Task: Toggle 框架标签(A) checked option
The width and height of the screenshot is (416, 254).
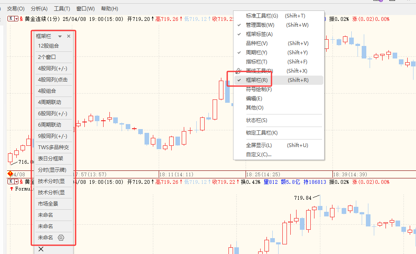Action: tap(279, 34)
